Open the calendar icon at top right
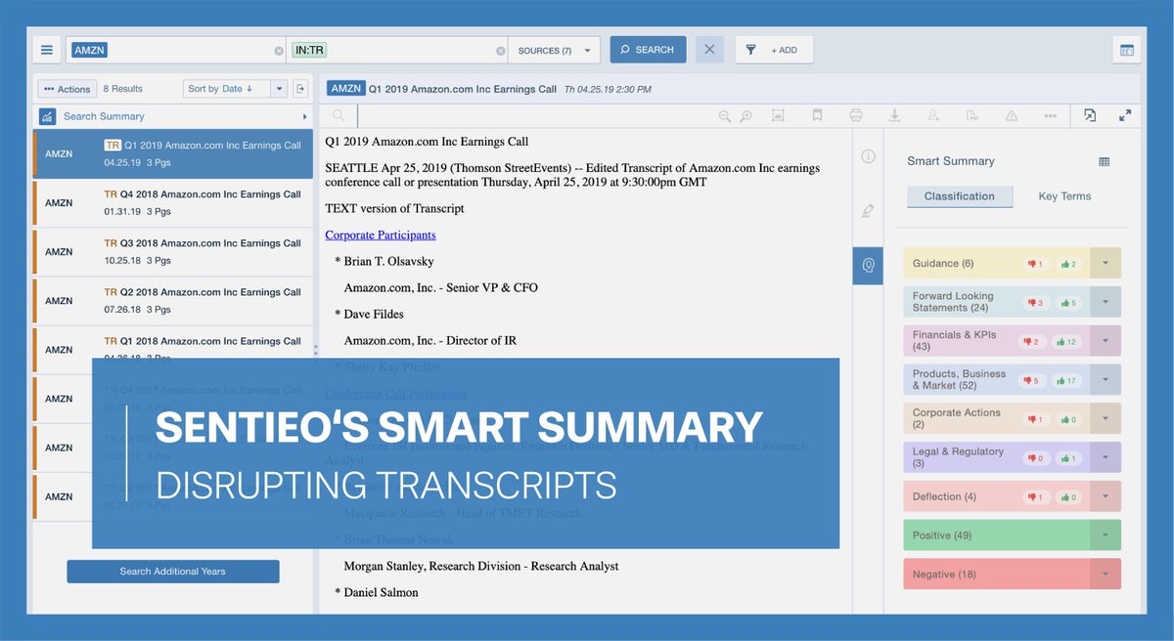 [1127, 50]
